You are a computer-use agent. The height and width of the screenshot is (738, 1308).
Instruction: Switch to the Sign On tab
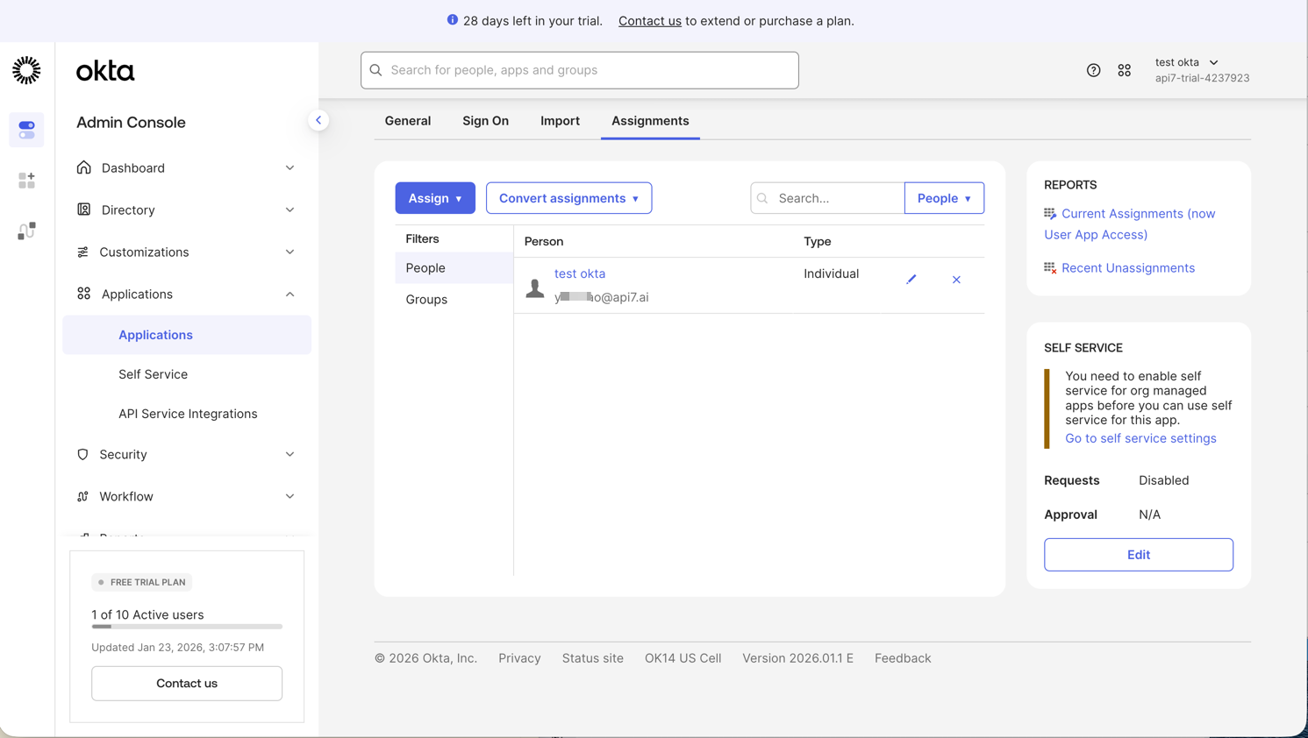point(485,121)
